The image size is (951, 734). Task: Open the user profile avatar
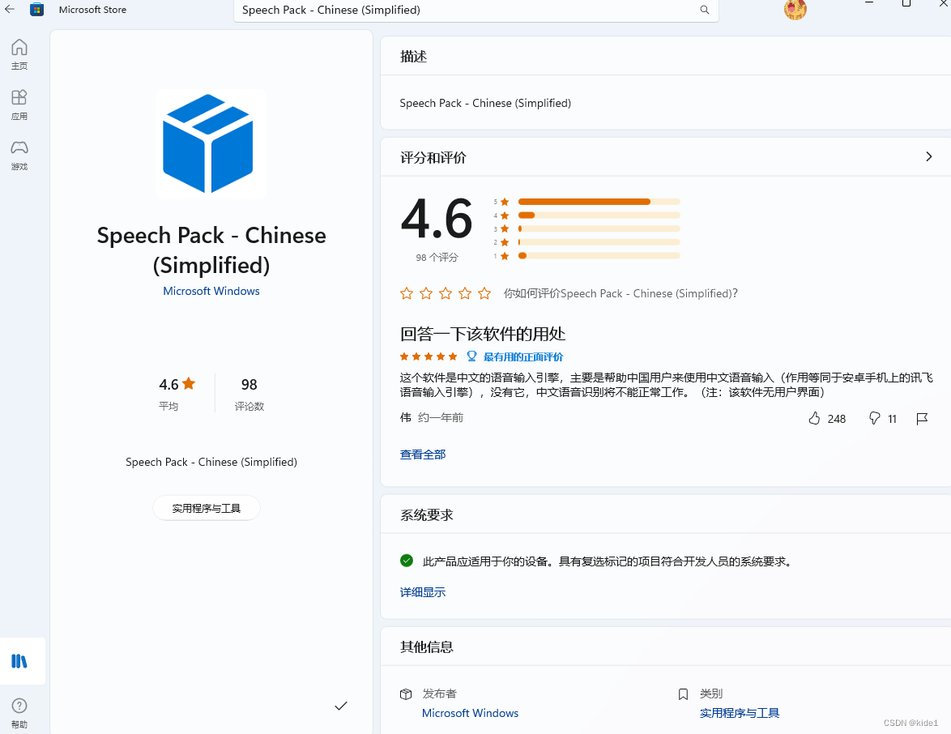click(795, 10)
